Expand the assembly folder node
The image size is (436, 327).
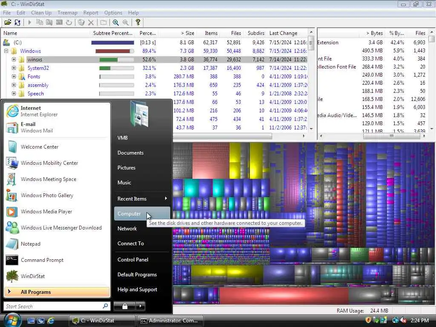[x=14, y=85]
